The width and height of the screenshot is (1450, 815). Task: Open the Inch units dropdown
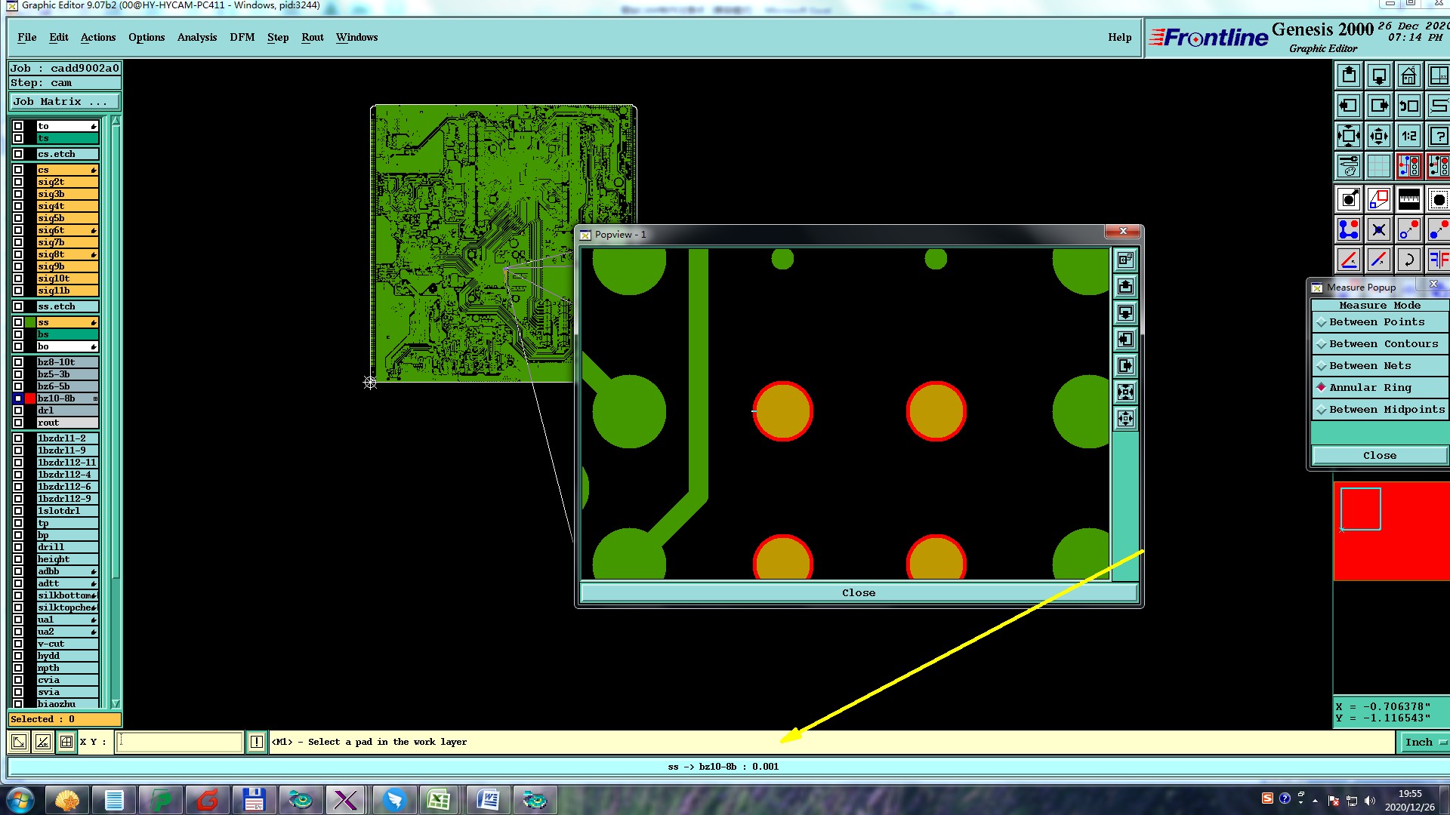pyautogui.click(x=1424, y=742)
